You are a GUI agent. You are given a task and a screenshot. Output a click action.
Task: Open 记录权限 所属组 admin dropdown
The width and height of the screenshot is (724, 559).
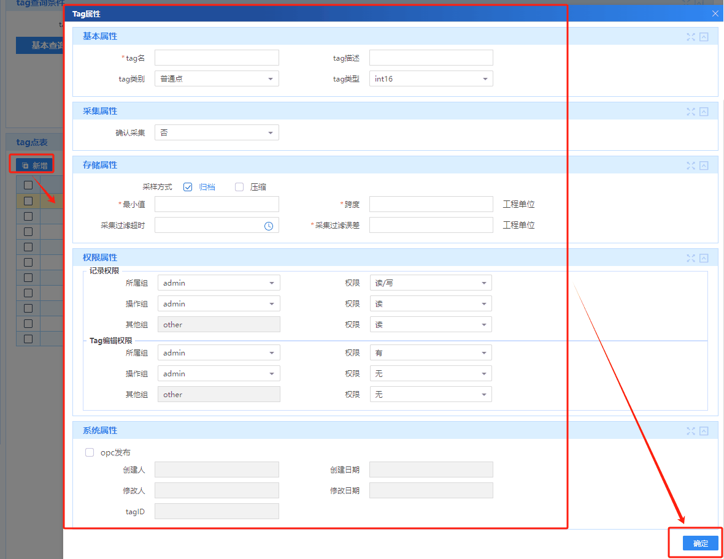coord(219,283)
